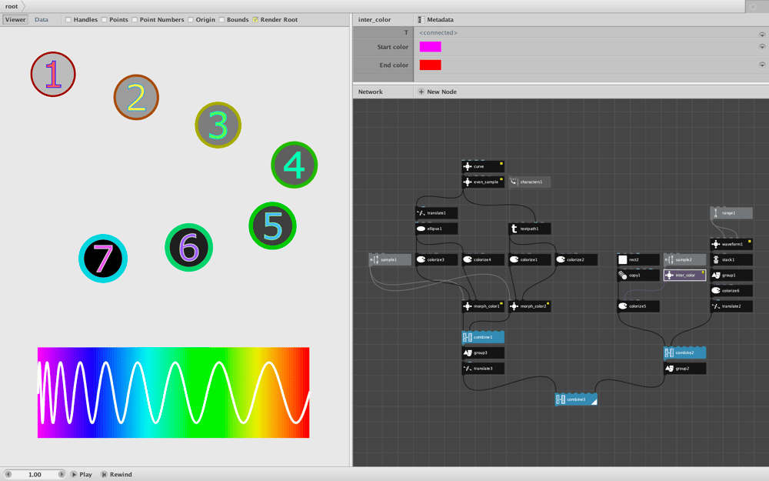Select the morph_color2 node

(530, 306)
